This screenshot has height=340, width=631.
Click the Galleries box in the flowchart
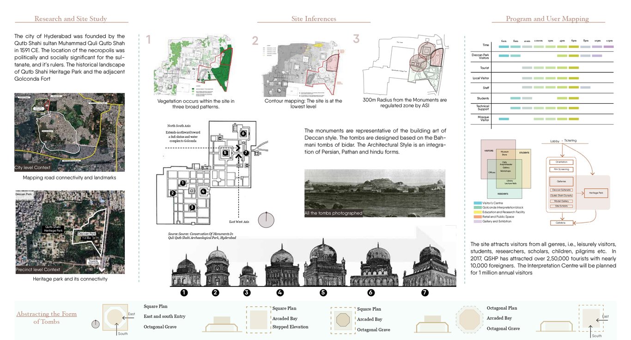point(561,182)
